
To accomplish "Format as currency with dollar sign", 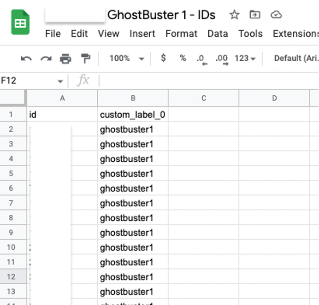I will (163, 58).
